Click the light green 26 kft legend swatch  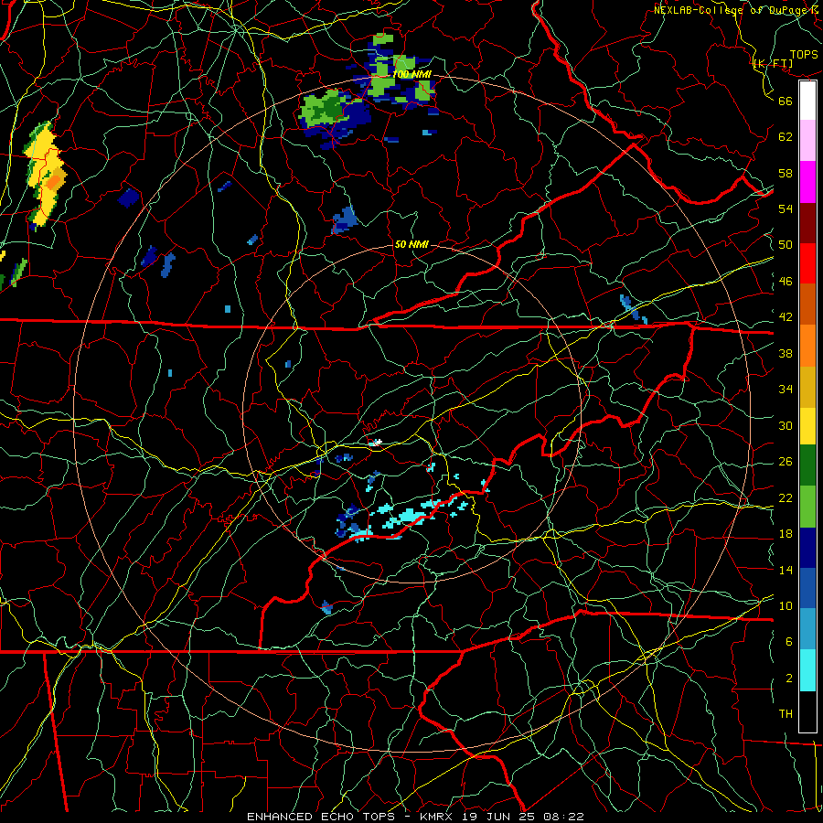tap(807, 507)
